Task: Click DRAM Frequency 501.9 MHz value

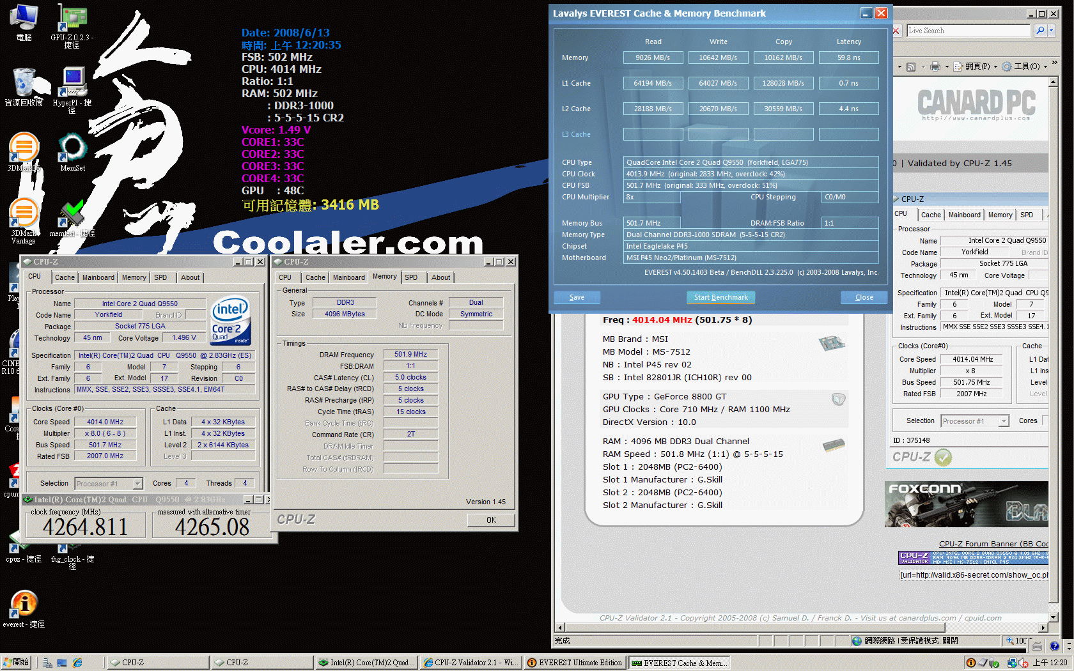Action: point(410,354)
